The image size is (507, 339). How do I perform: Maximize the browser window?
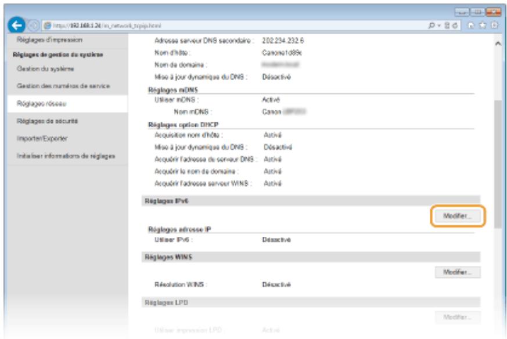tap(477, 12)
